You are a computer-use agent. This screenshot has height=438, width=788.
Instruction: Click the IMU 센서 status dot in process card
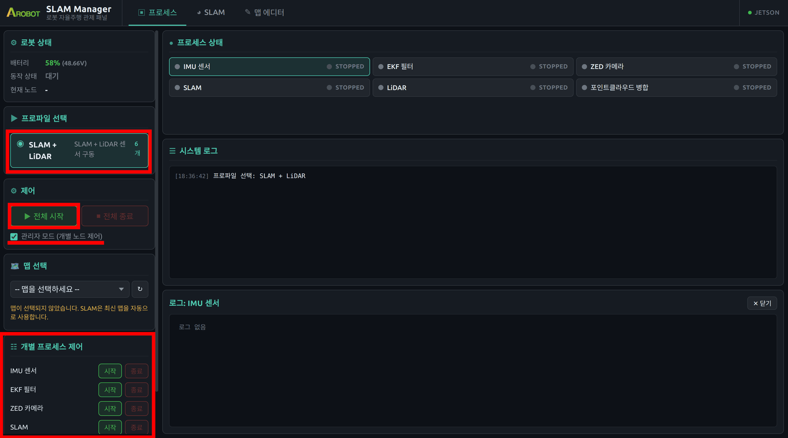pyautogui.click(x=177, y=67)
